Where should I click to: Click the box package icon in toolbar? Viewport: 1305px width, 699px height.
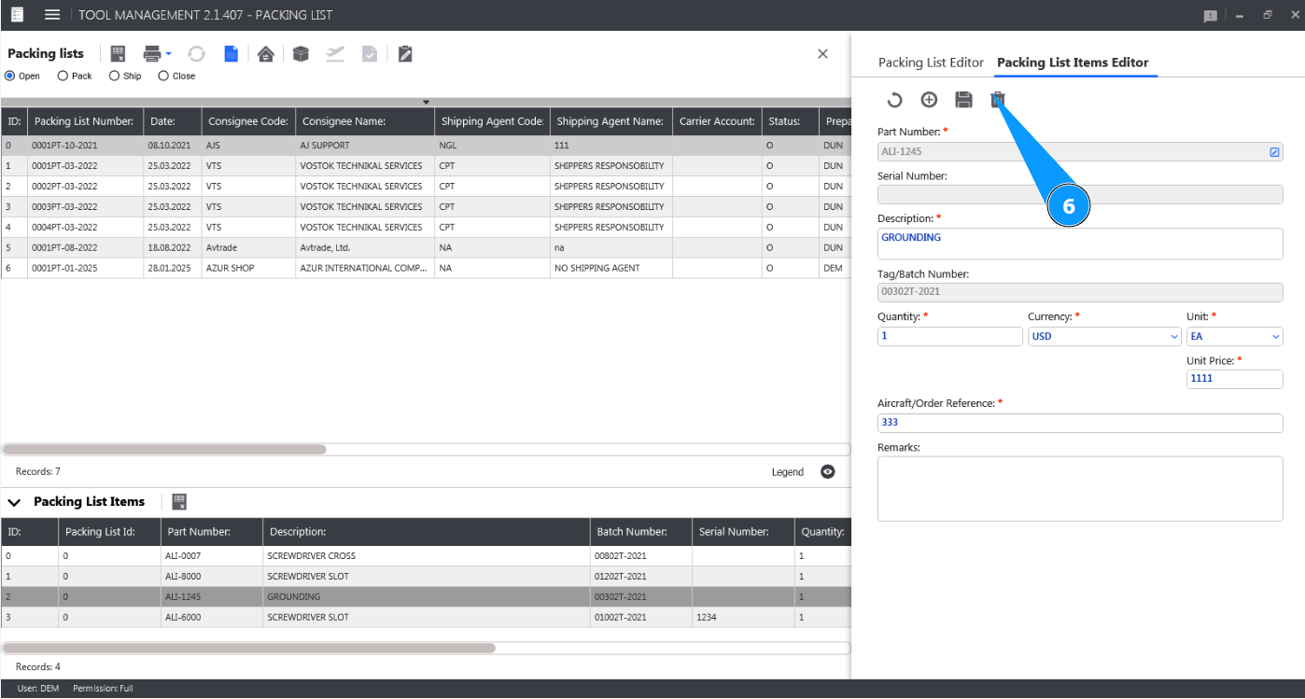point(301,54)
